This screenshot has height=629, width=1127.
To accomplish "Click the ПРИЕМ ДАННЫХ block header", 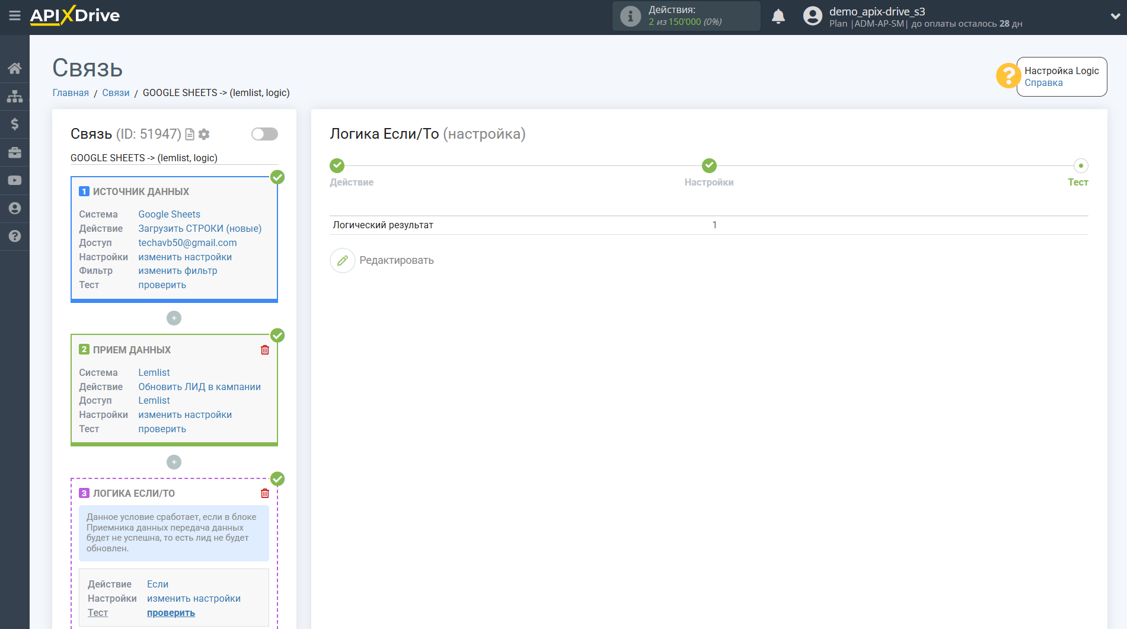I will pyautogui.click(x=132, y=350).
